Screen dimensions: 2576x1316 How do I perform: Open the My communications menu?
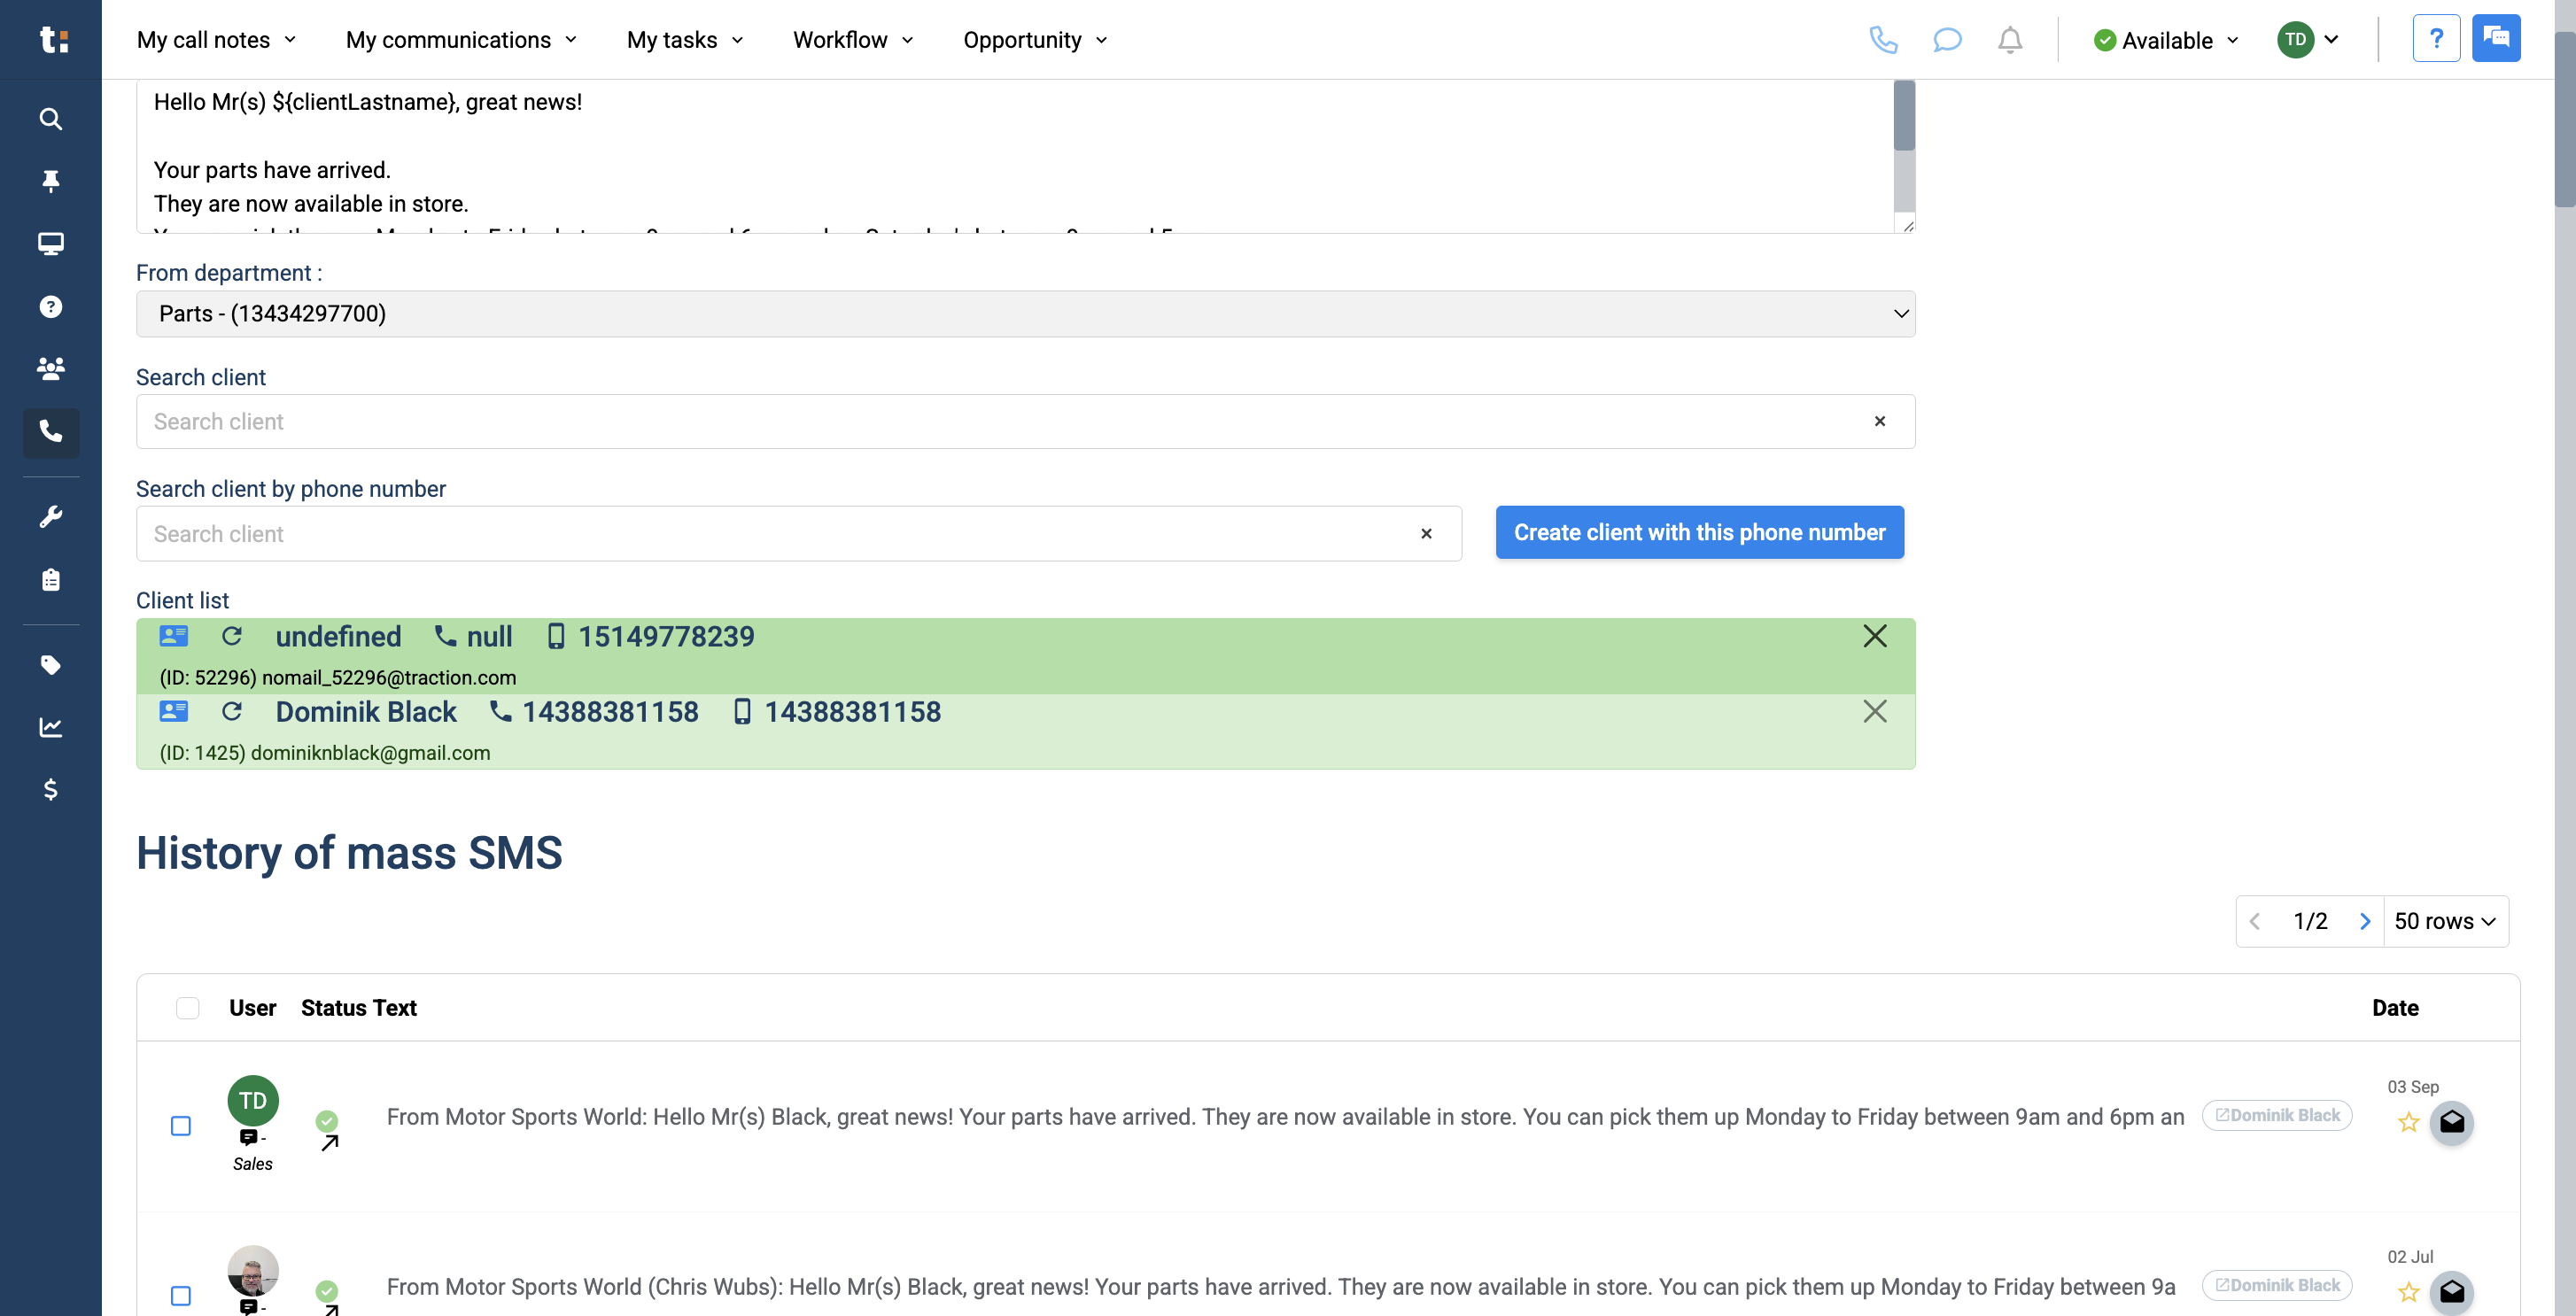point(461,40)
